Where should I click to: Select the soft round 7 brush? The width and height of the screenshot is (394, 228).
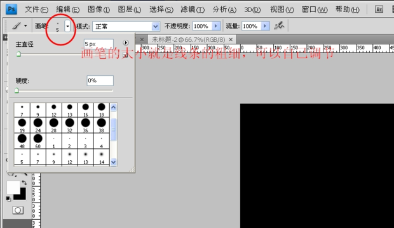coord(38,158)
